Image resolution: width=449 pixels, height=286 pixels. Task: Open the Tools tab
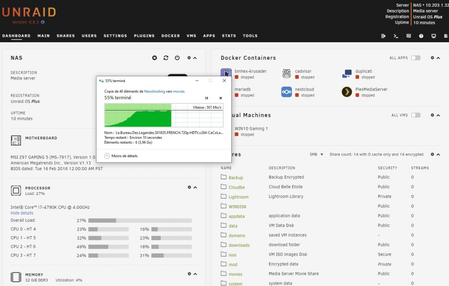click(x=250, y=36)
